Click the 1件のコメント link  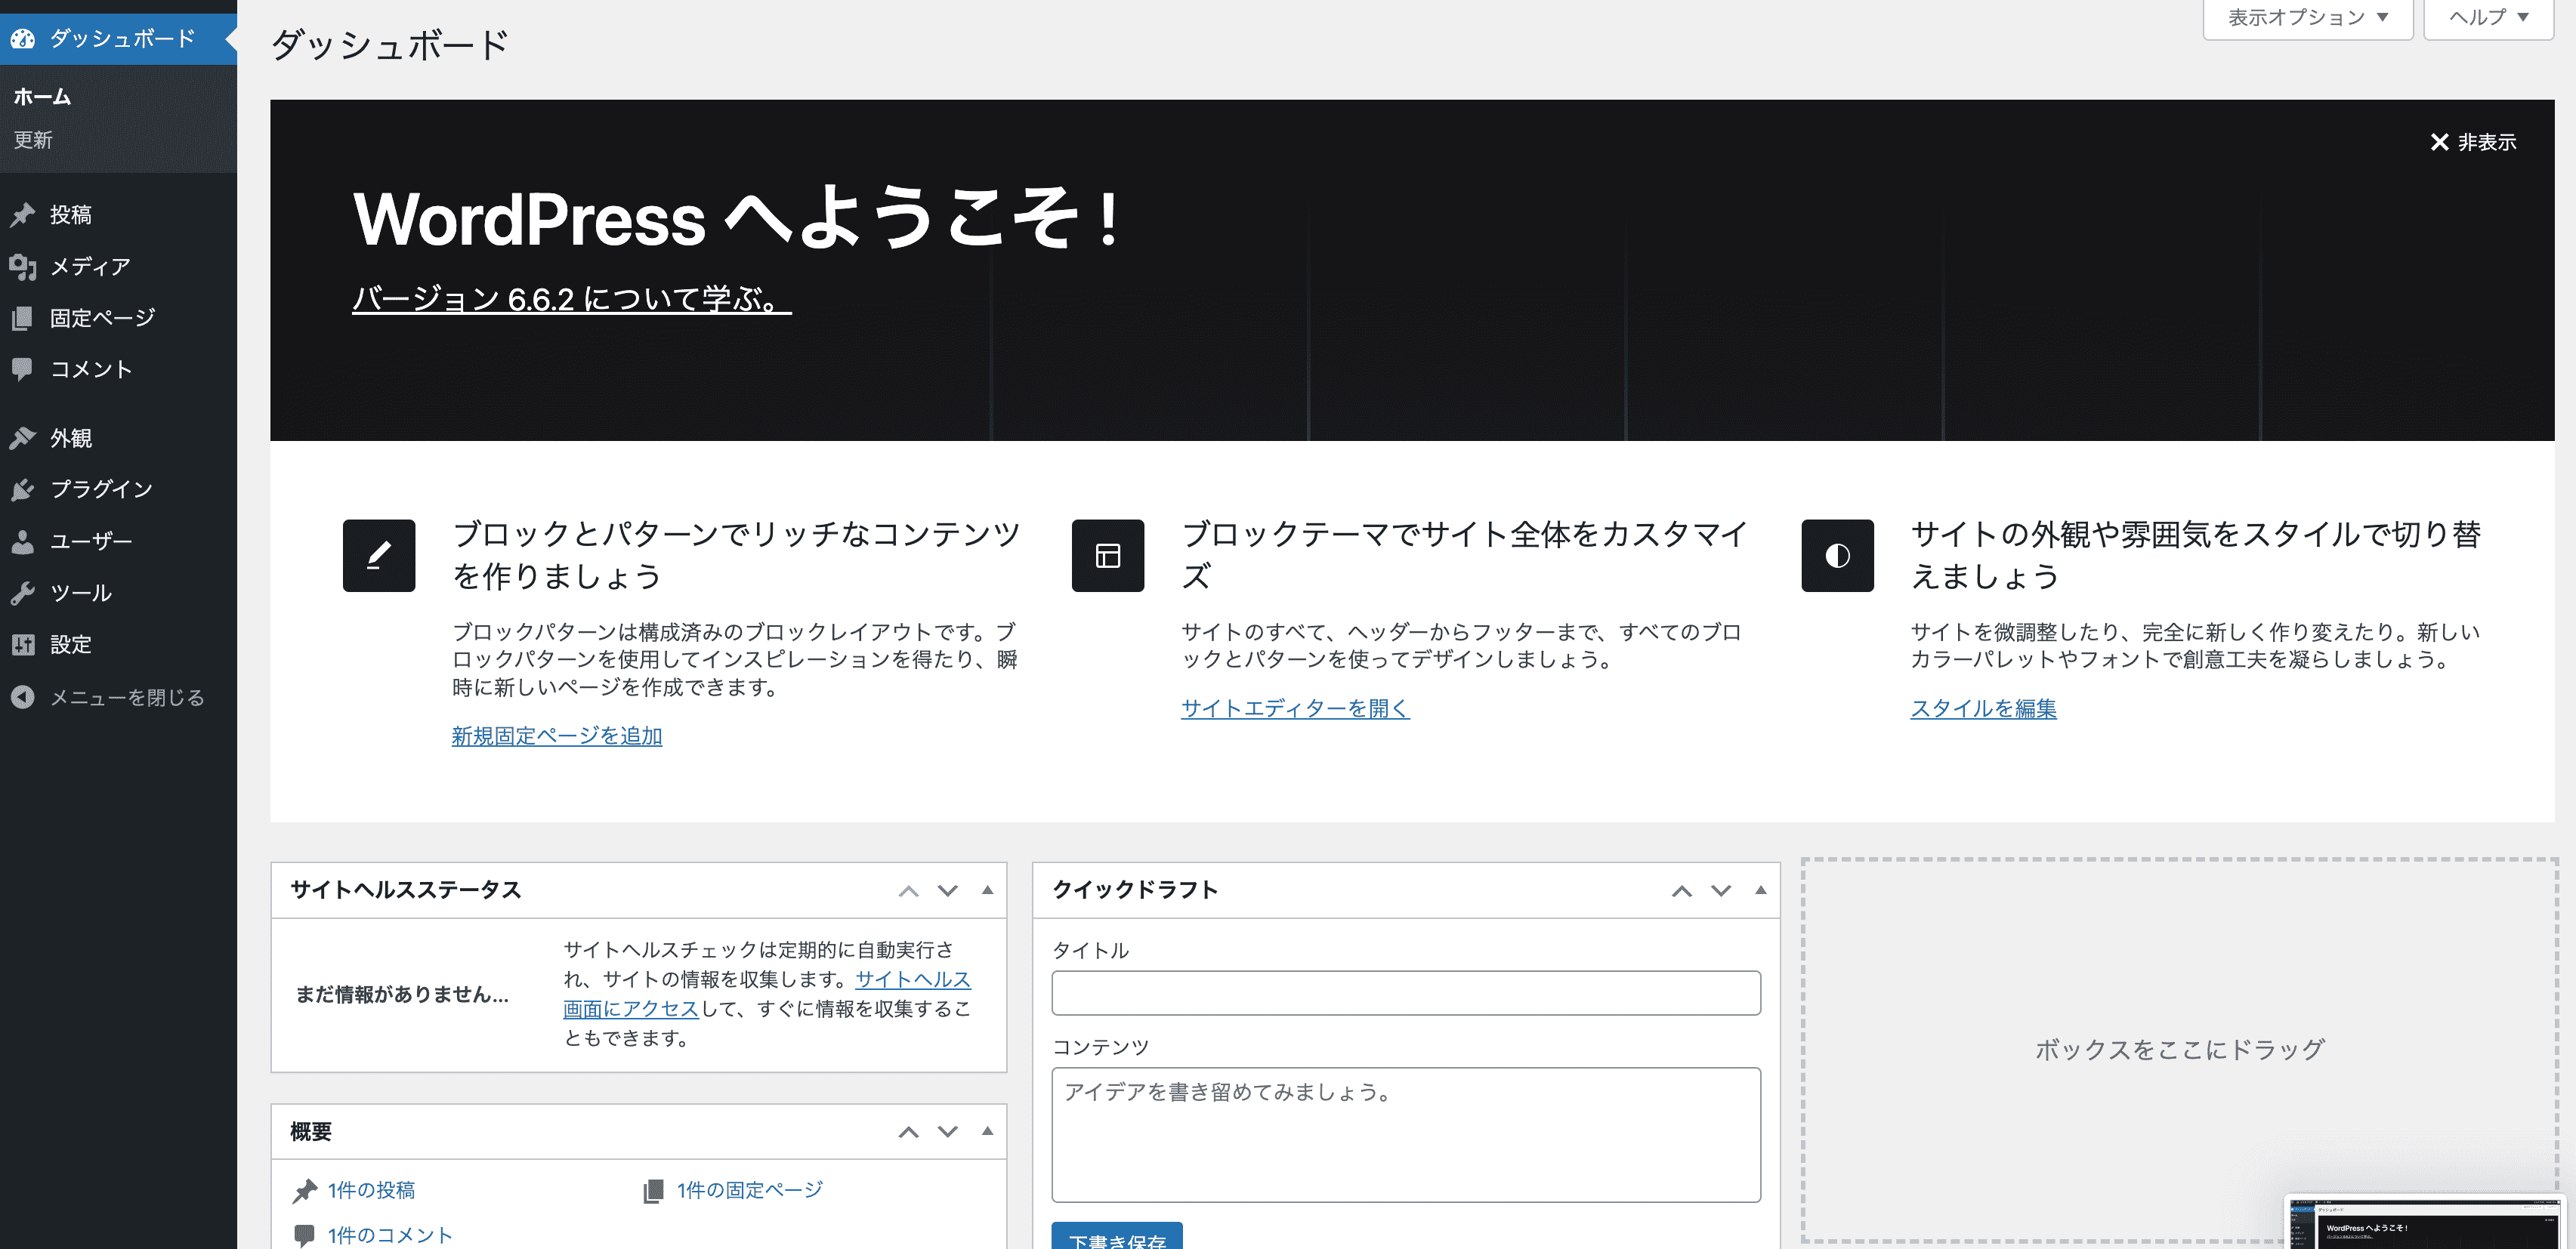pyautogui.click(x=390, y=1235)
